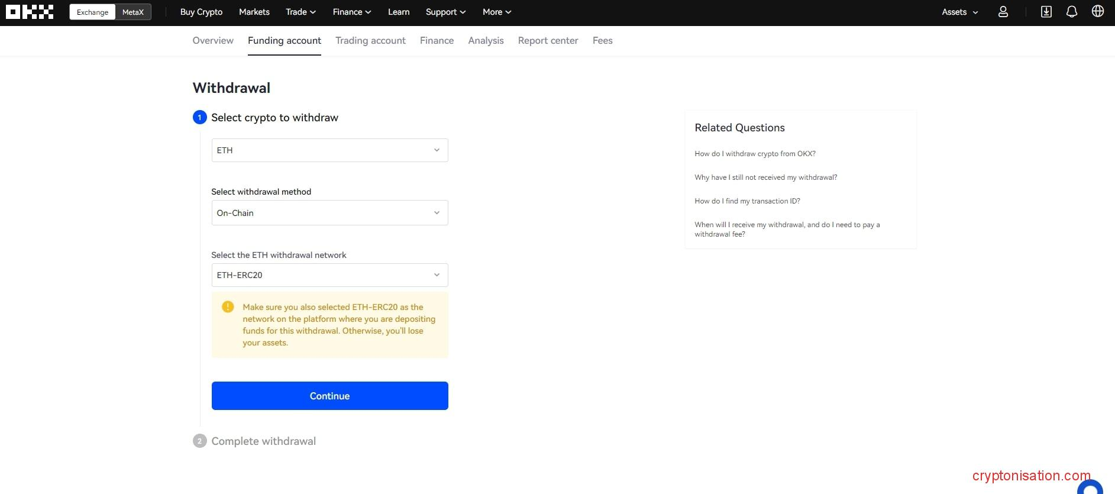This screenshot has height=494, width=1115.
Task: Open the ETH-ERC20 network dropdown
Action: (329, 275)
